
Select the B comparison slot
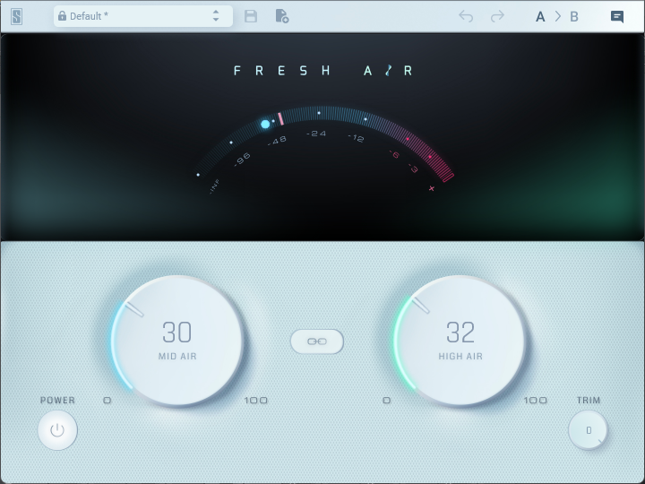(x=574, y=17)
